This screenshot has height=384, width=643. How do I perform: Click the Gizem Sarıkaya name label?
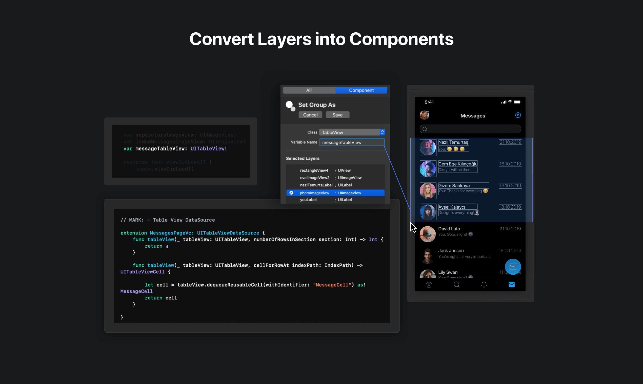click(x=454, y=185)
